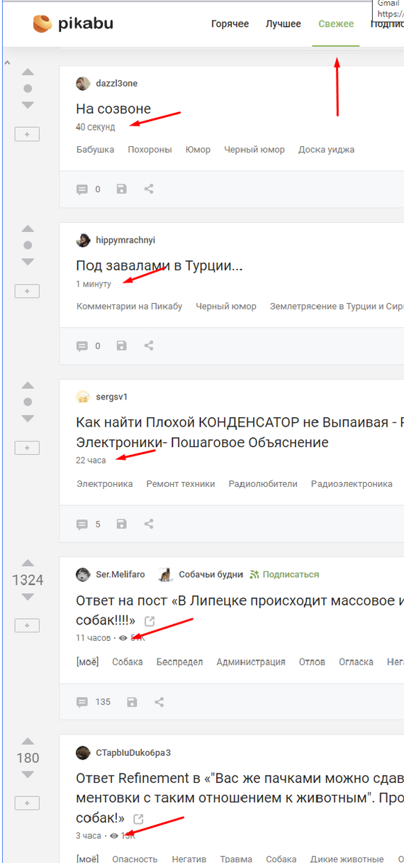Filter by the Ремонт техники tag
The image size is (404, 863).
pyautogui.click(x=181, y=484)
